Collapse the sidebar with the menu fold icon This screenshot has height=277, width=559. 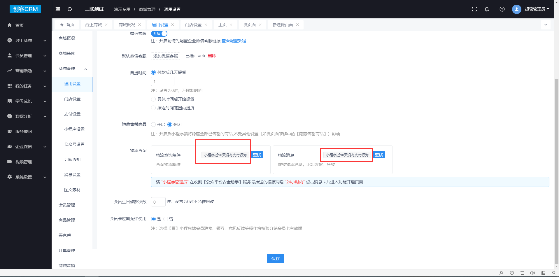tap(58, 9)
